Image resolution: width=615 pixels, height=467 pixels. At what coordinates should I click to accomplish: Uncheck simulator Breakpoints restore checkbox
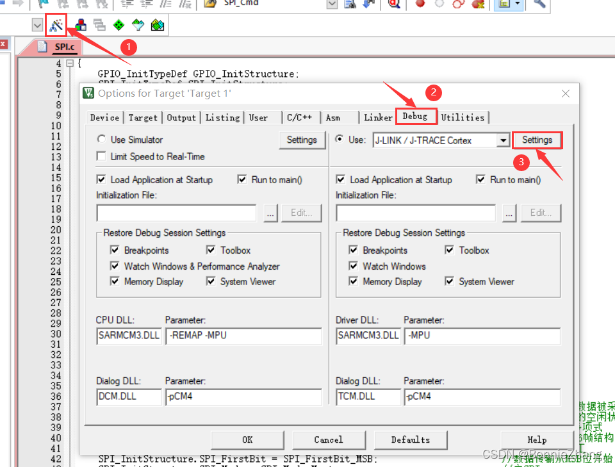[x=115, y=250]
